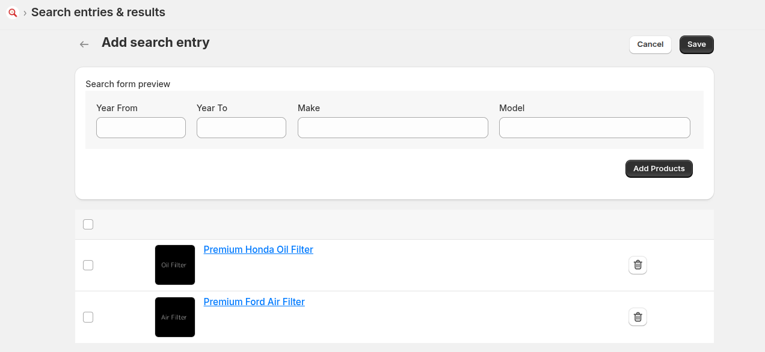Click the Add Products button
The image size is (765, 352).
659,169
